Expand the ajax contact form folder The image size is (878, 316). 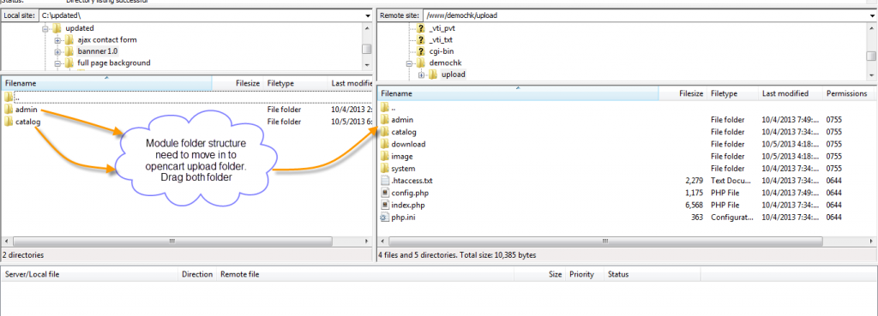[x=57, y=40]
